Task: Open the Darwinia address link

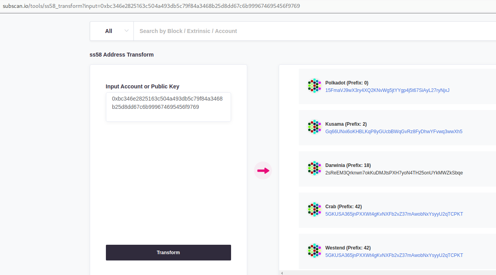Action: tap(394, 172)
